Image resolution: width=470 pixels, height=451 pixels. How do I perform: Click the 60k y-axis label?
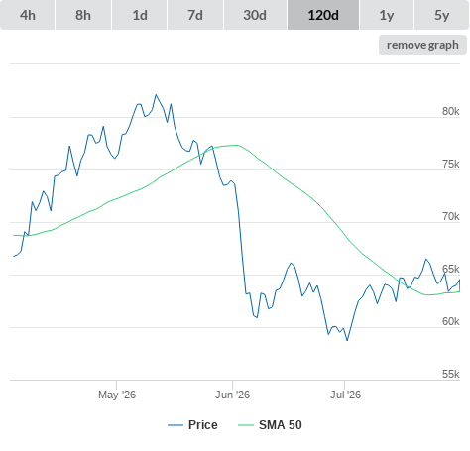tap(451, 321)
